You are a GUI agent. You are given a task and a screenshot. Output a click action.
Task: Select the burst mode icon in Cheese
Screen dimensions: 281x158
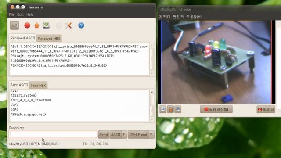coord(178,109)
